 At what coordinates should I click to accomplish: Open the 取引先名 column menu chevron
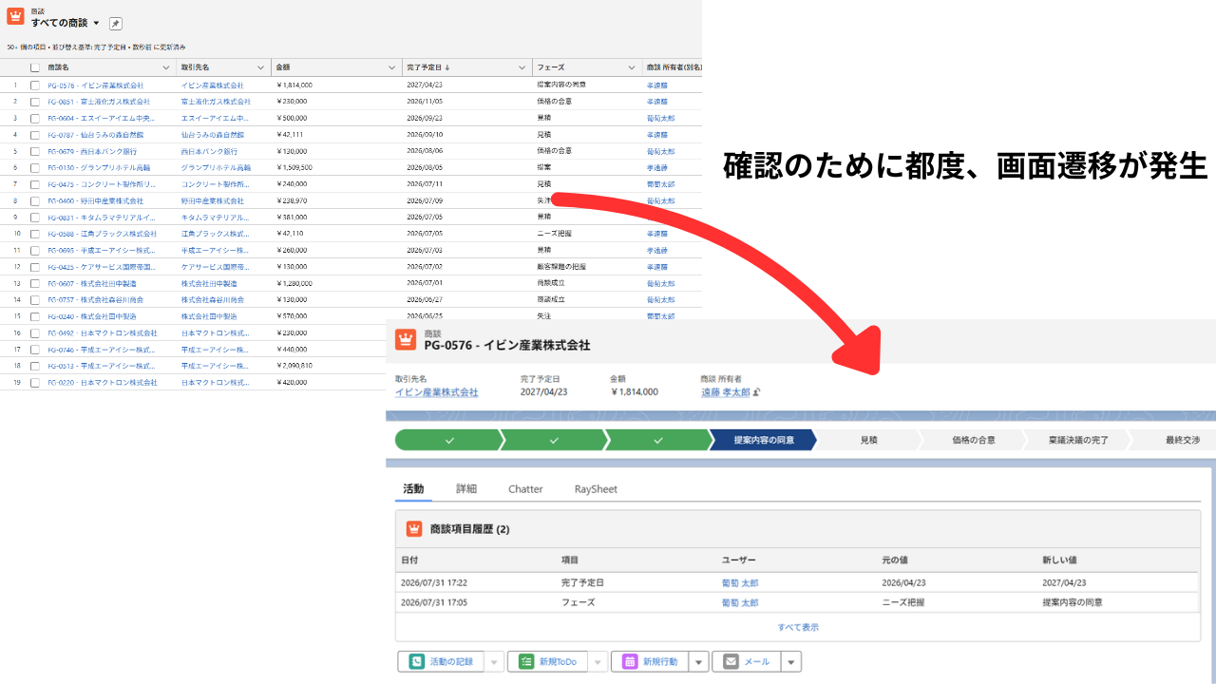261,67
